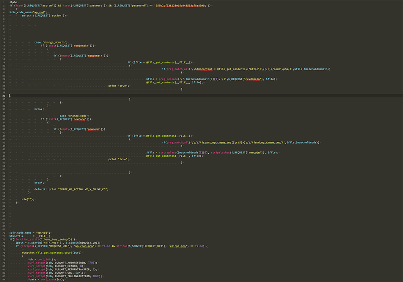Click the case 'change_code' label
Viewport: 403px width, 282px height.
pyautogui.click(x=75, y=116)
